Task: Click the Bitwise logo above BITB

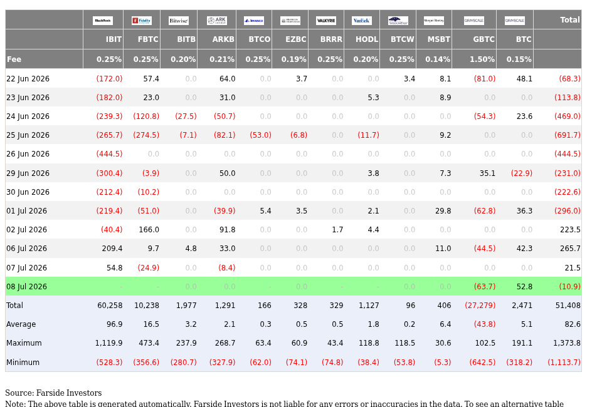Action: 179,20
